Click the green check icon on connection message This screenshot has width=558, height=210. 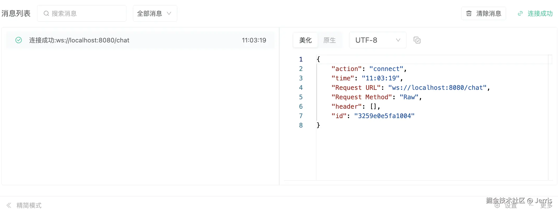(x=19, y=40)
